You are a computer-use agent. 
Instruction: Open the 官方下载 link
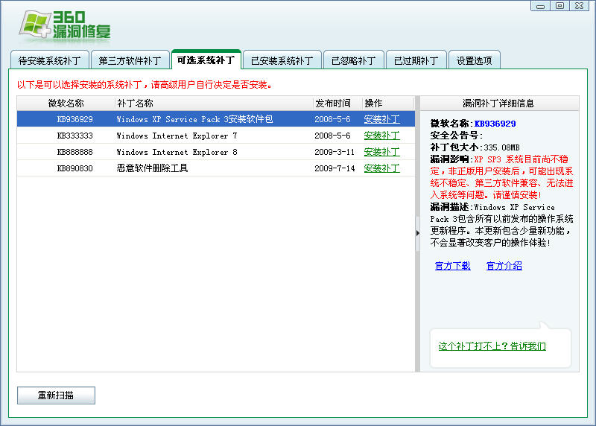[x=452, y=266]
